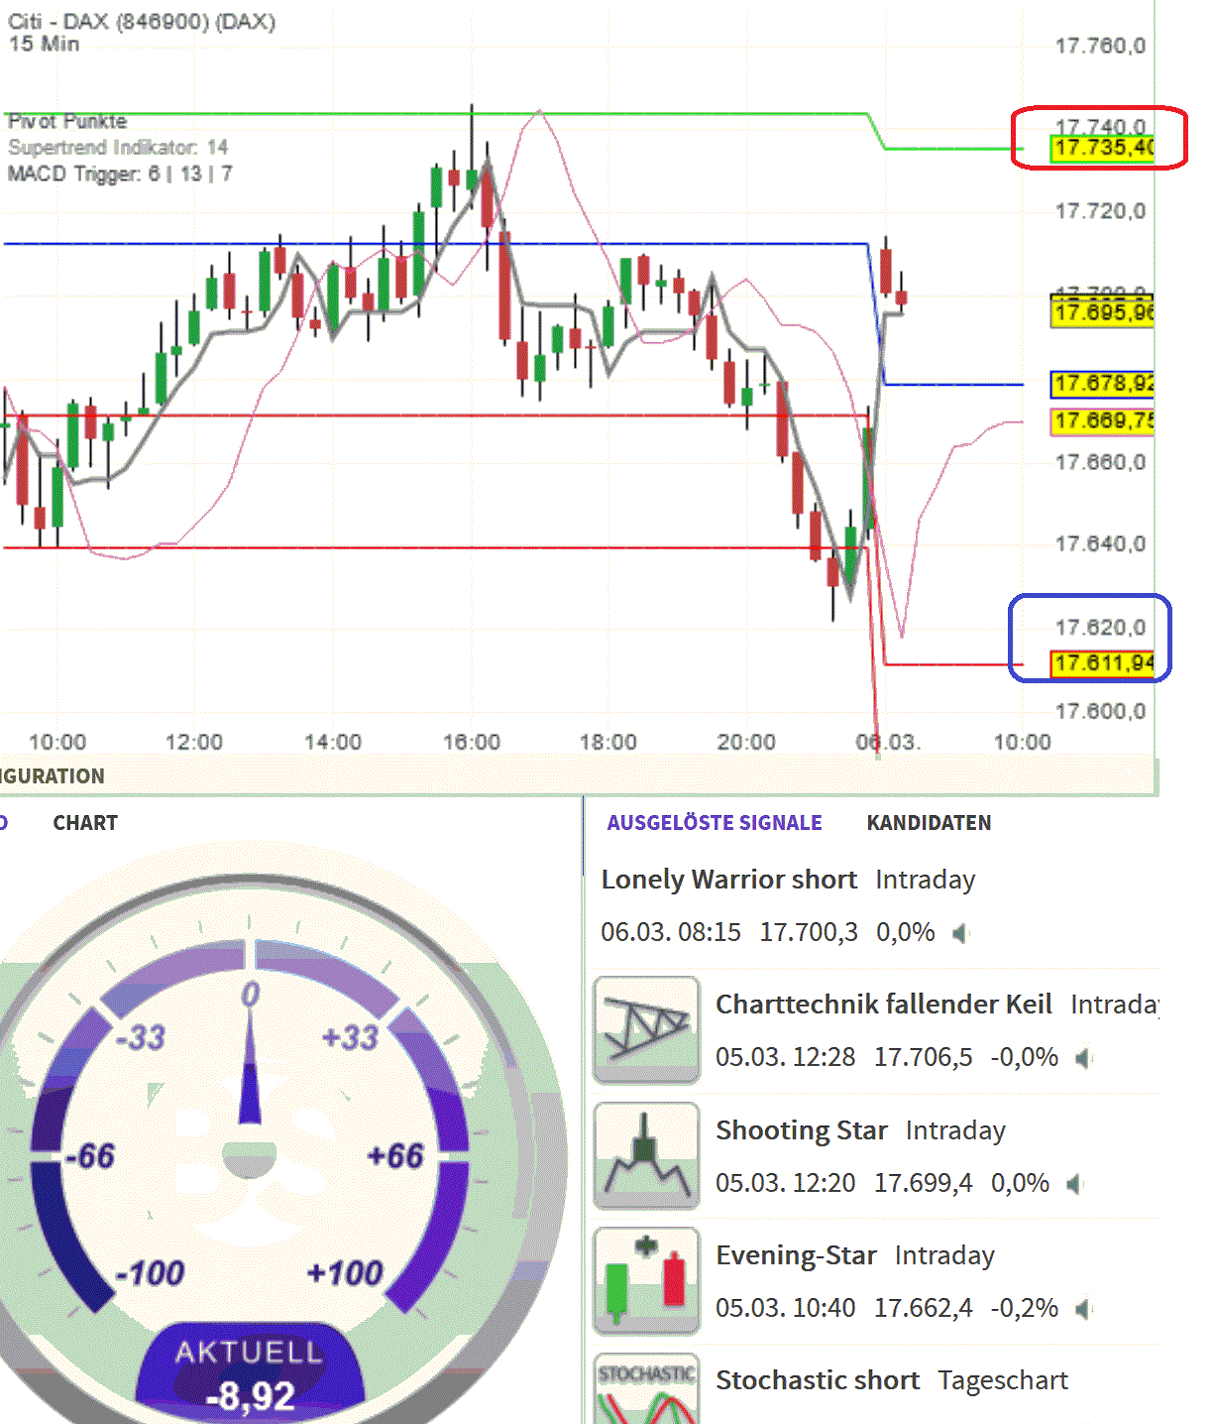Click the Supertrend Indikator legend text

click(x=118, y=147)
